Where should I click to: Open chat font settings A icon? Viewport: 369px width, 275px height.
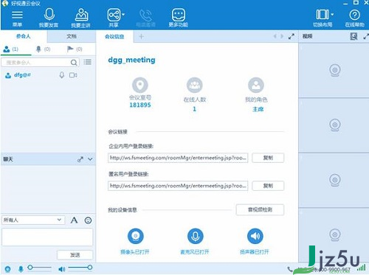(74, 220)
